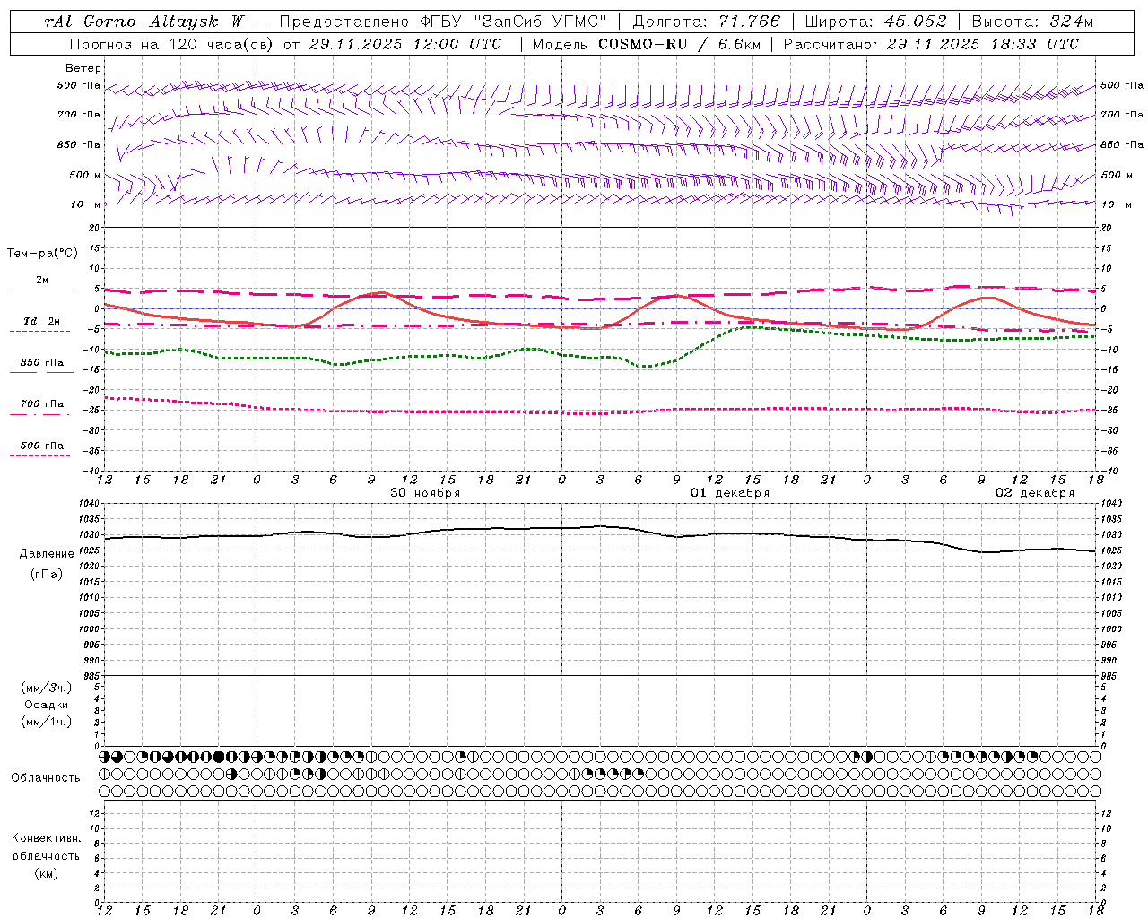Click the Давление pressure panel label
Image resolution: width=1148 pixels, height=918 pixels.
click(x=47, y=554)
